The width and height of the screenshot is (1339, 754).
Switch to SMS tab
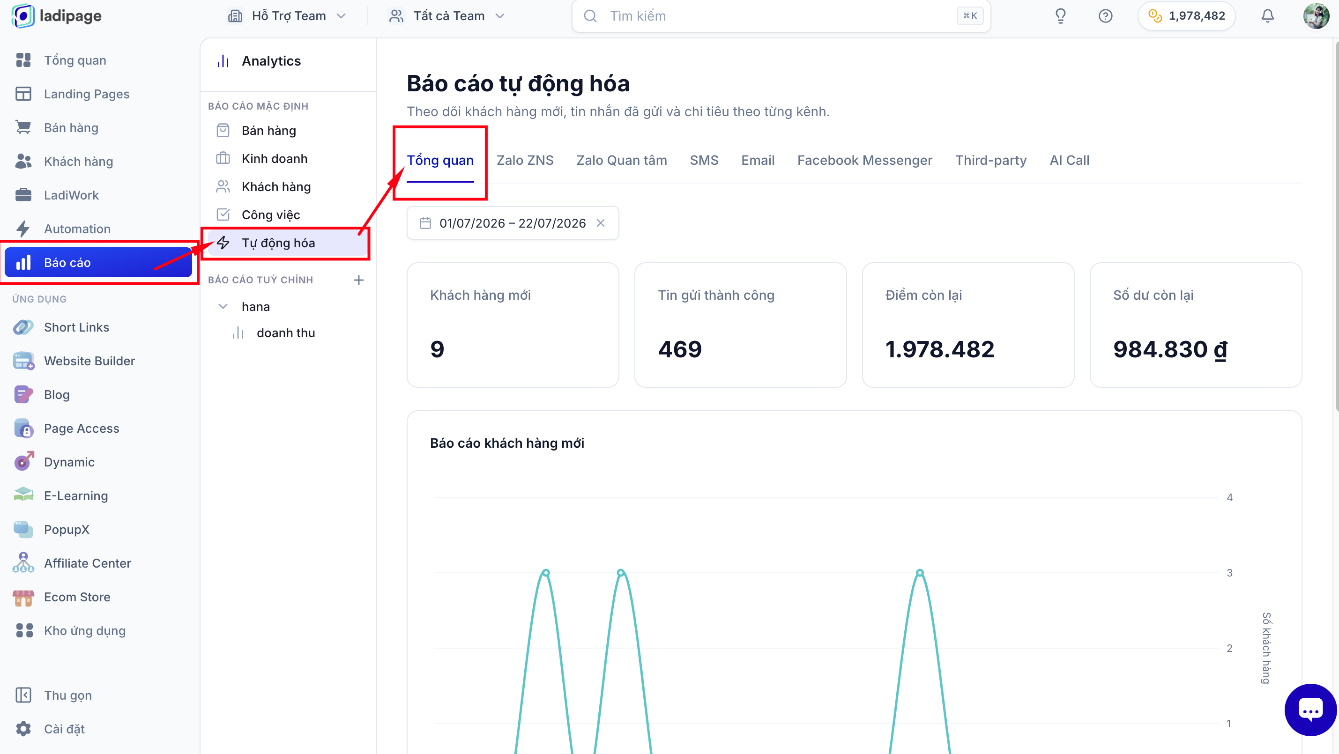704,161
